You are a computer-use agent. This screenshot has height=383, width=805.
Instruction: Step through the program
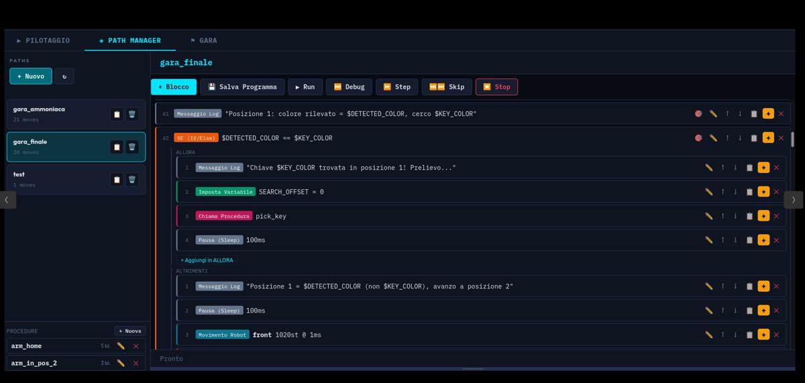(396, 87)
